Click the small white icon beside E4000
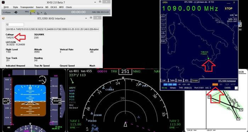The image size is (248, 132). tap(236, 88)
